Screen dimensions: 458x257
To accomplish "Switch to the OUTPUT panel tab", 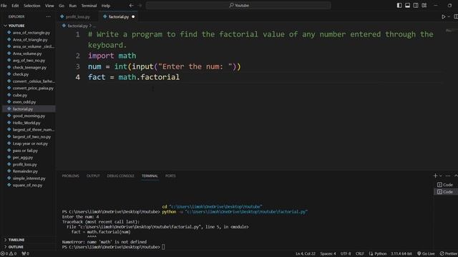I will tap(93, 176).
